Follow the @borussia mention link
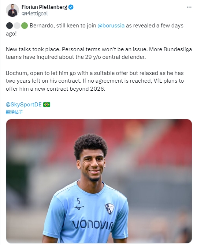This screenshot has height=245, width=197. [111, 26]
